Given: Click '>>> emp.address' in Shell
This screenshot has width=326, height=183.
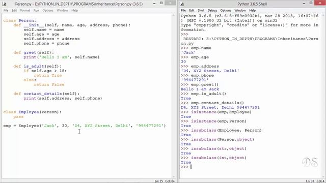Looking at the screenshot, I should 200,66.
